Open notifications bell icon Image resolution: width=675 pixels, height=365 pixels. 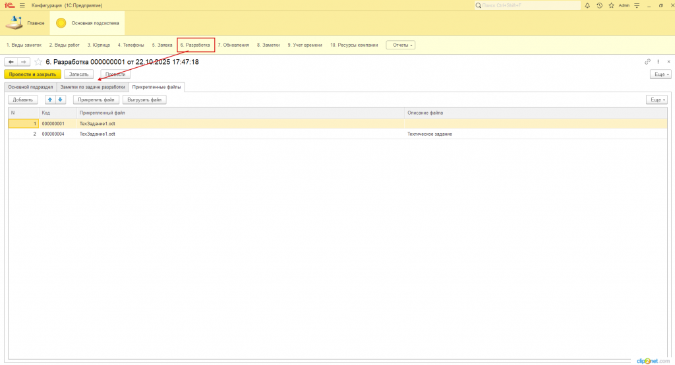(587, 5)
